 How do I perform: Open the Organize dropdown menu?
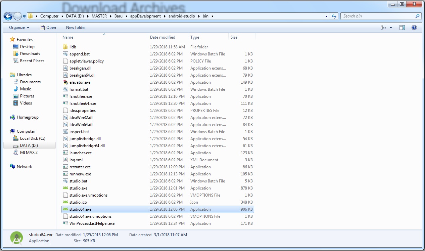point(19,28)
